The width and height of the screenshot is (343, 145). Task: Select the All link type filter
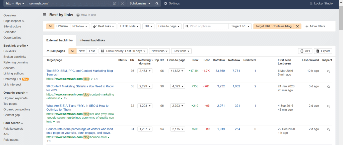click(x=50, y=26)
